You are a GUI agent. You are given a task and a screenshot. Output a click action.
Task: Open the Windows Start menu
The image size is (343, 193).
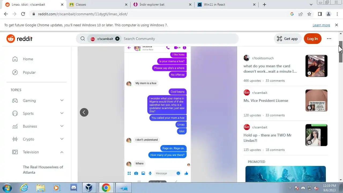coord(7,188)
